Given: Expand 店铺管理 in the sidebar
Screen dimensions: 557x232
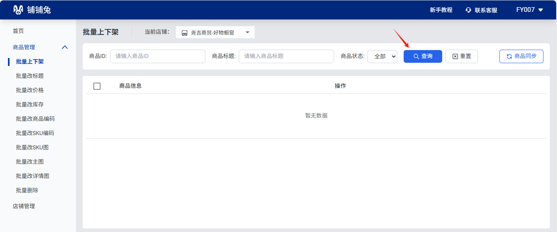Looking at the screenshot, I should tap(24, 206).
